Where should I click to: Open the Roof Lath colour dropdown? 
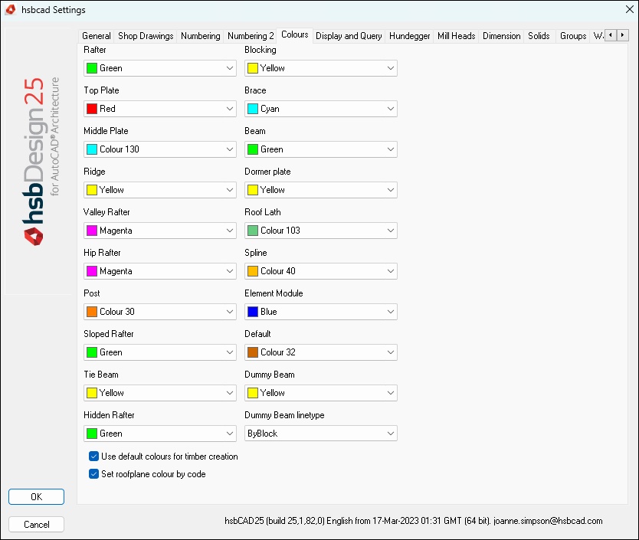(321, 231)
